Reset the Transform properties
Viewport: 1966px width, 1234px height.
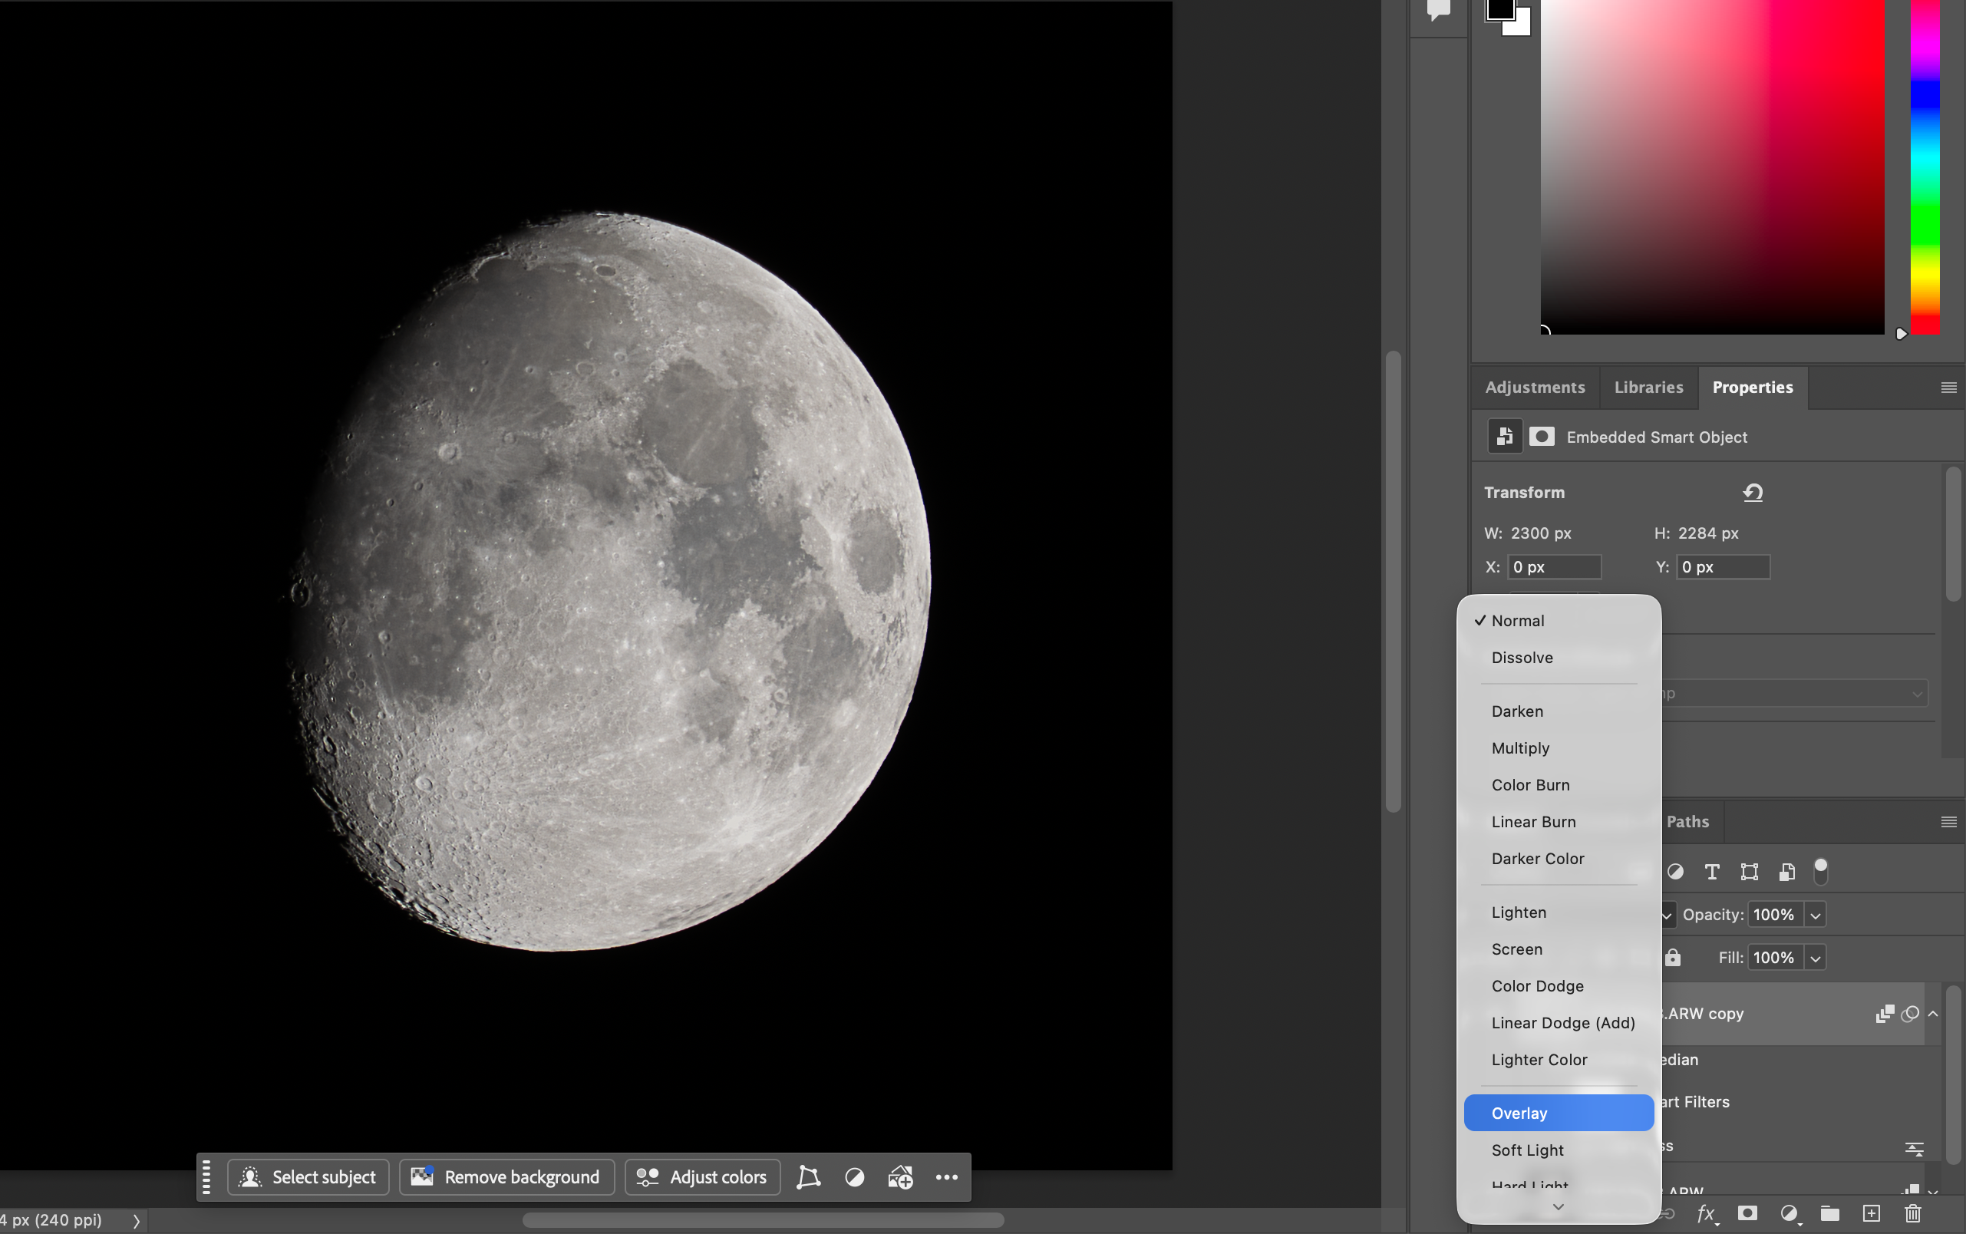[1753, 492]
